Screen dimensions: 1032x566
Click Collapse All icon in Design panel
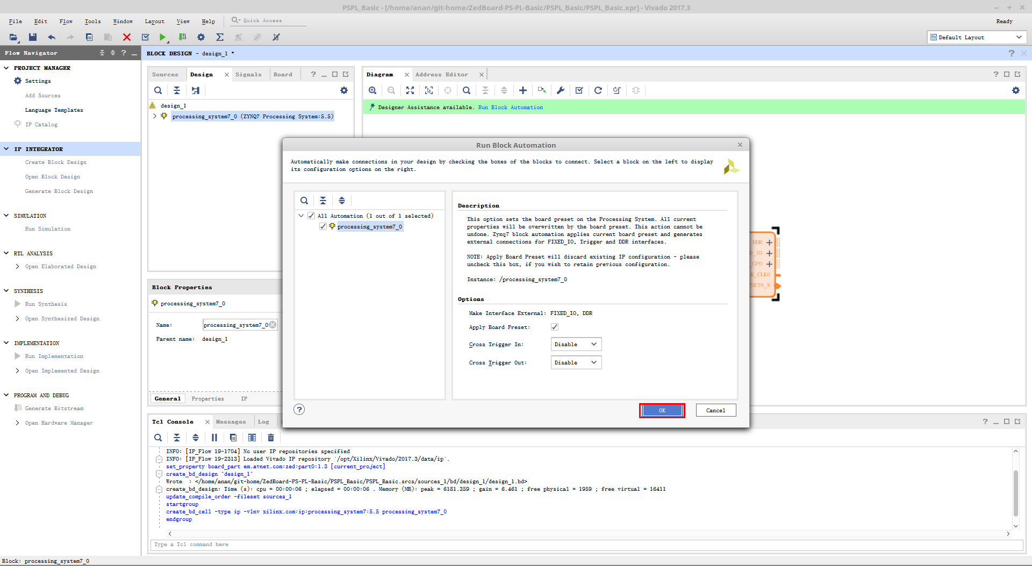coord(177,90)
